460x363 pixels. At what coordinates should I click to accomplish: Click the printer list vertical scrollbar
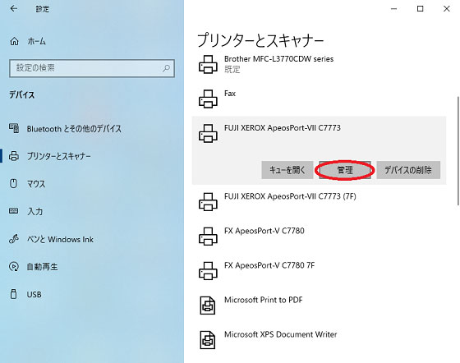[x=458, y=151]
